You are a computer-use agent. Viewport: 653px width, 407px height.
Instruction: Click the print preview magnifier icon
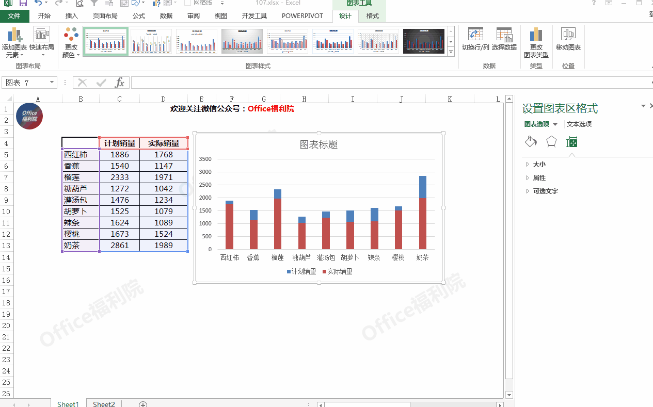pyautogui.click(x=80, y=3)
